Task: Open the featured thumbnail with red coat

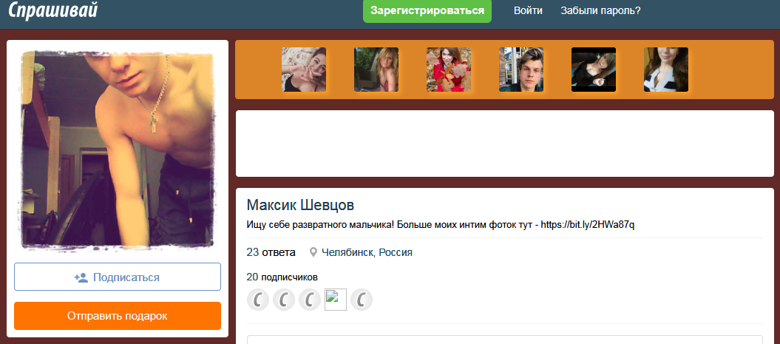Action: tap(449, 70)
